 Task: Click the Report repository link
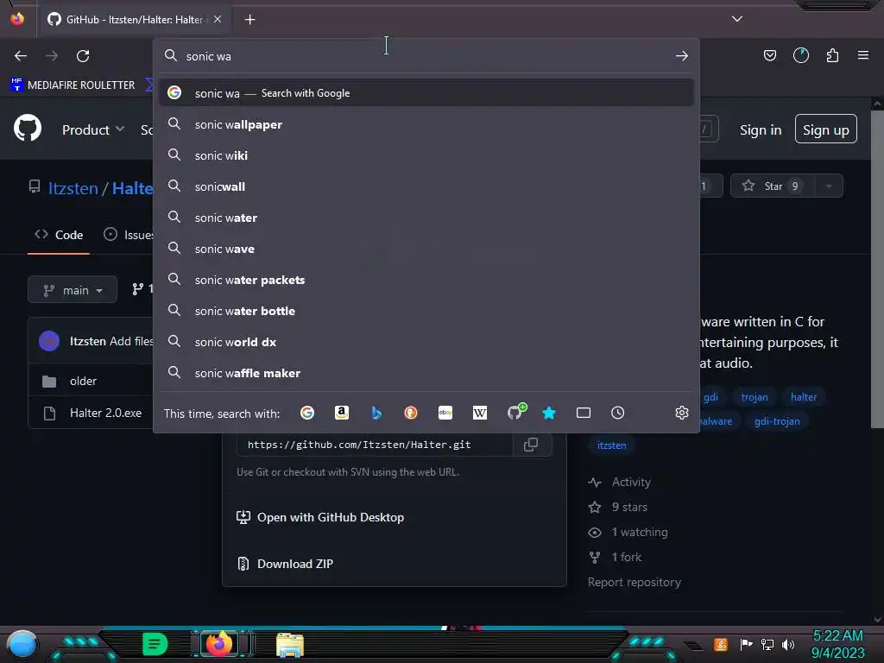(x=635, y=582)
